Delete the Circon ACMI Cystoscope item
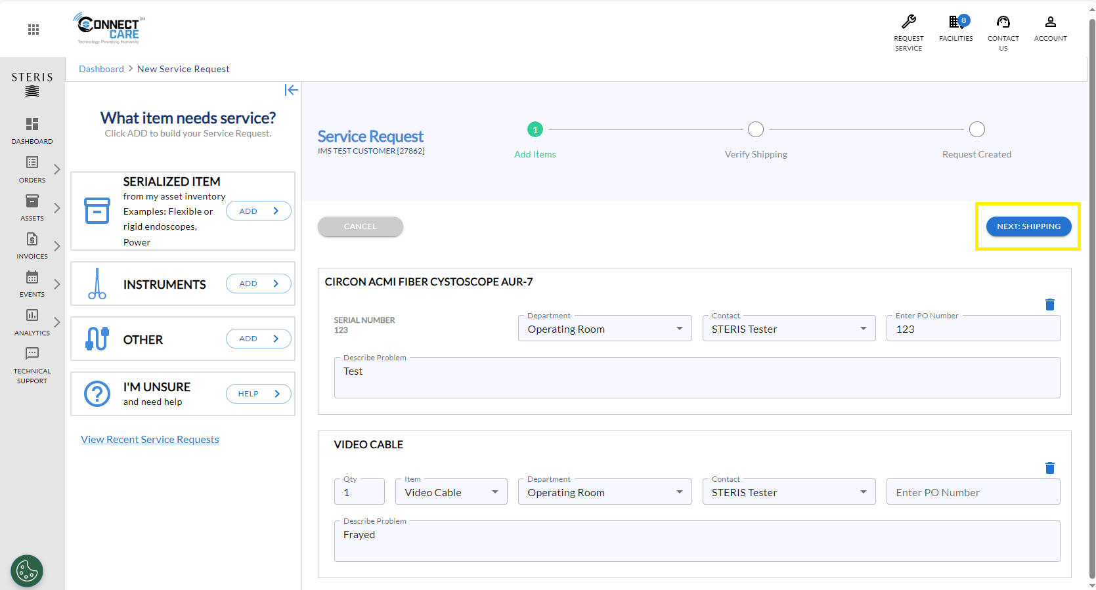This screenshot has width=1096, height=590. [1049, 305]
